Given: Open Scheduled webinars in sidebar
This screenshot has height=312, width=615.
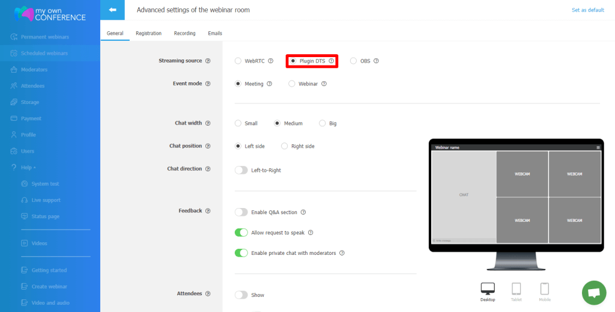Looking at the screenshot, I should (x=44, y=54).
